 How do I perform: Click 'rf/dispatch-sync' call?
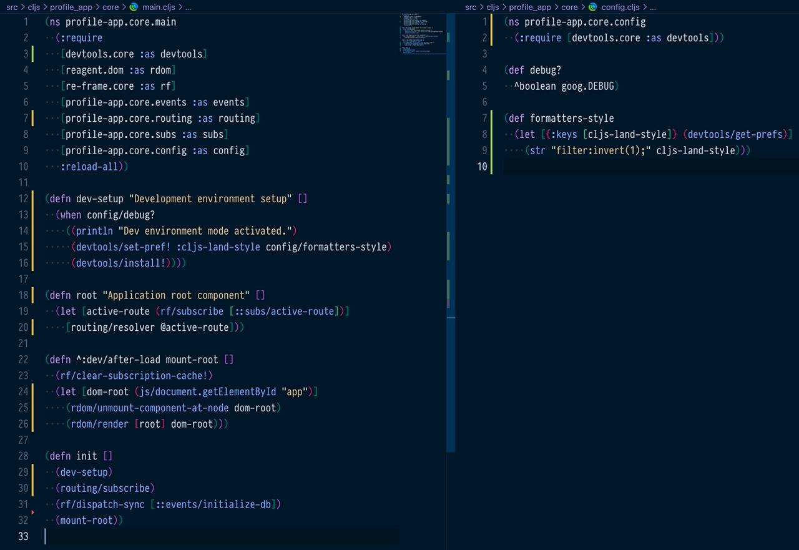102,504
